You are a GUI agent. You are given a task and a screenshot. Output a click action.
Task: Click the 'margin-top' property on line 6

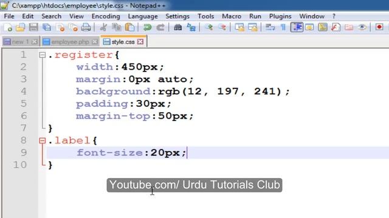[113, 116]
